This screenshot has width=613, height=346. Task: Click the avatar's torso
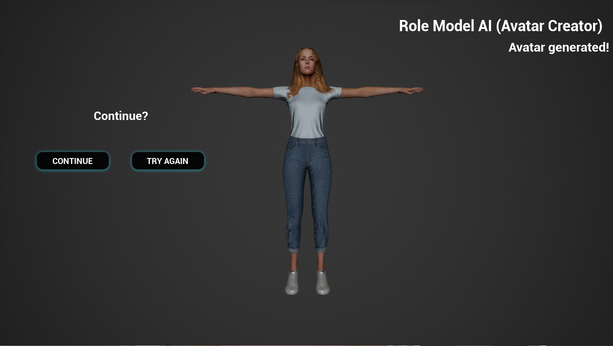(x=308, y=120)
